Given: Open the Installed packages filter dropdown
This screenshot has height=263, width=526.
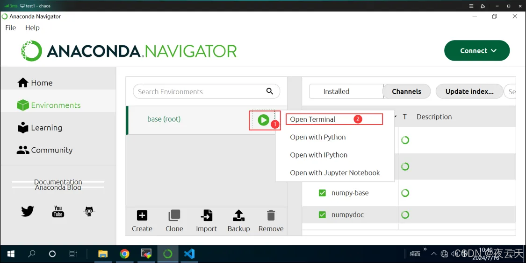Looking at the screenshot, I should tap(346, 91).
